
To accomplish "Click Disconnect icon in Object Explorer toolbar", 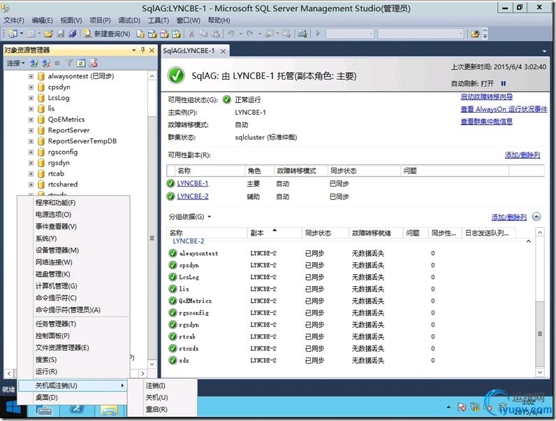I will click(45, 63).
